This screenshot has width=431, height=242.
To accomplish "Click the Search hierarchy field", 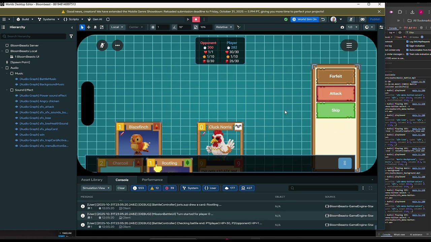I will [34, 36].
